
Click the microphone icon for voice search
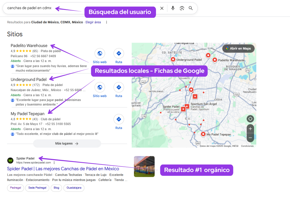pos(173,8)
